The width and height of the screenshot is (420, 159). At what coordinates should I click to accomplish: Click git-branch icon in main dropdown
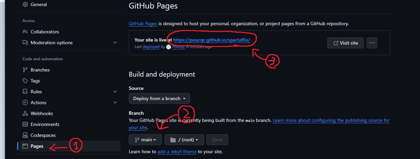pos(136,140)
